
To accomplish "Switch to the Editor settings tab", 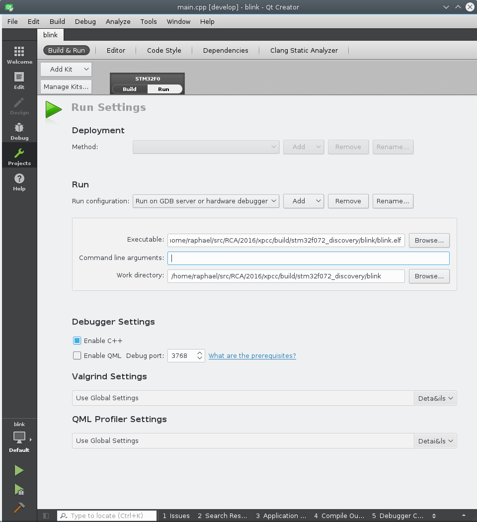I will (116, 50).
